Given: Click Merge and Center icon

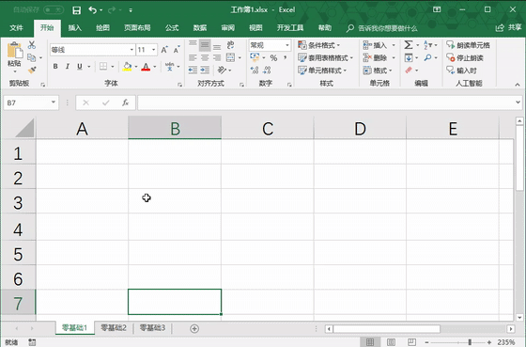Looking at the screenshot, I should coord(230,57).
